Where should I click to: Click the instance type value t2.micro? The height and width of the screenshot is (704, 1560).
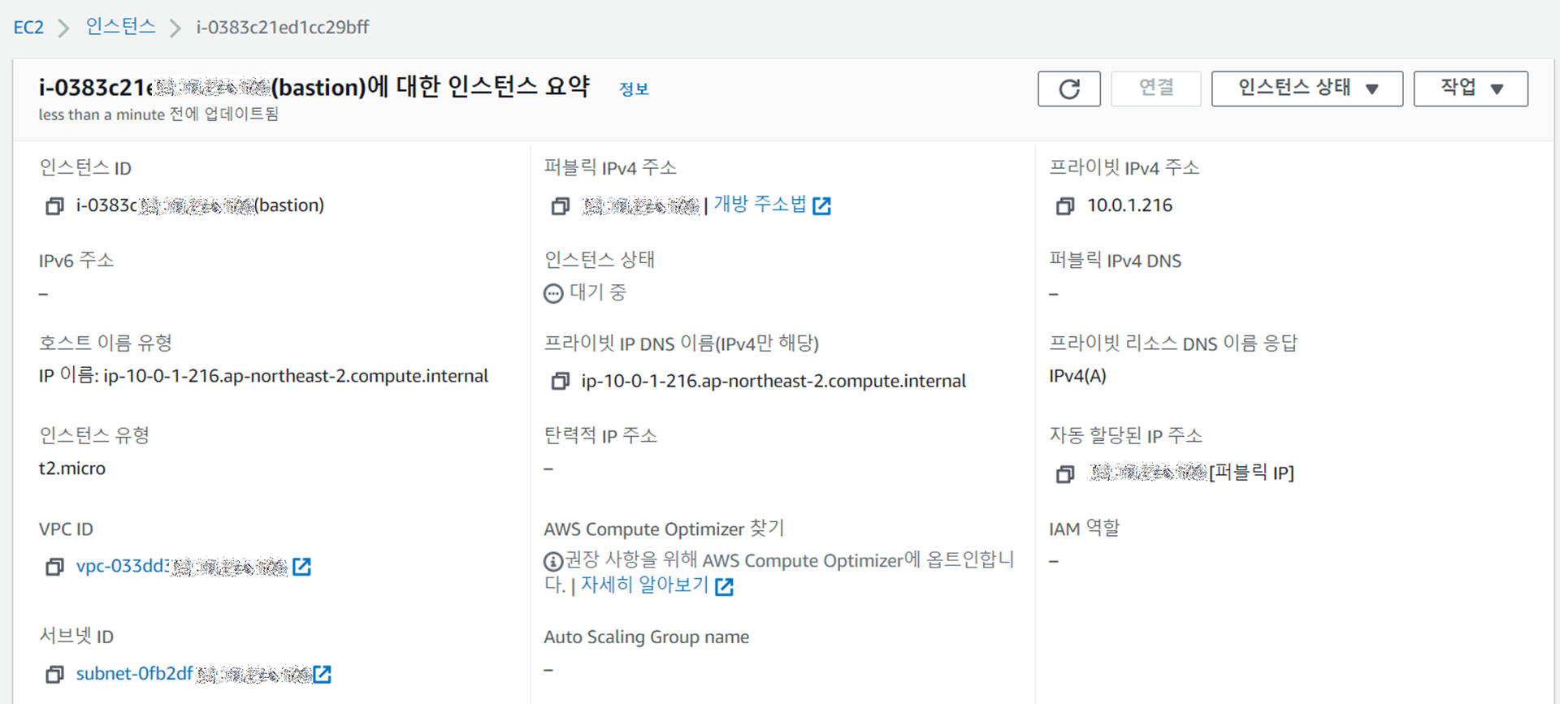[x=72, y=469]
